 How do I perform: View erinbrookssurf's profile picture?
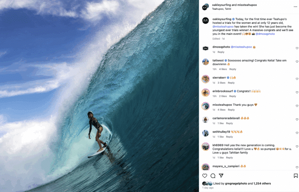(206, 92)
